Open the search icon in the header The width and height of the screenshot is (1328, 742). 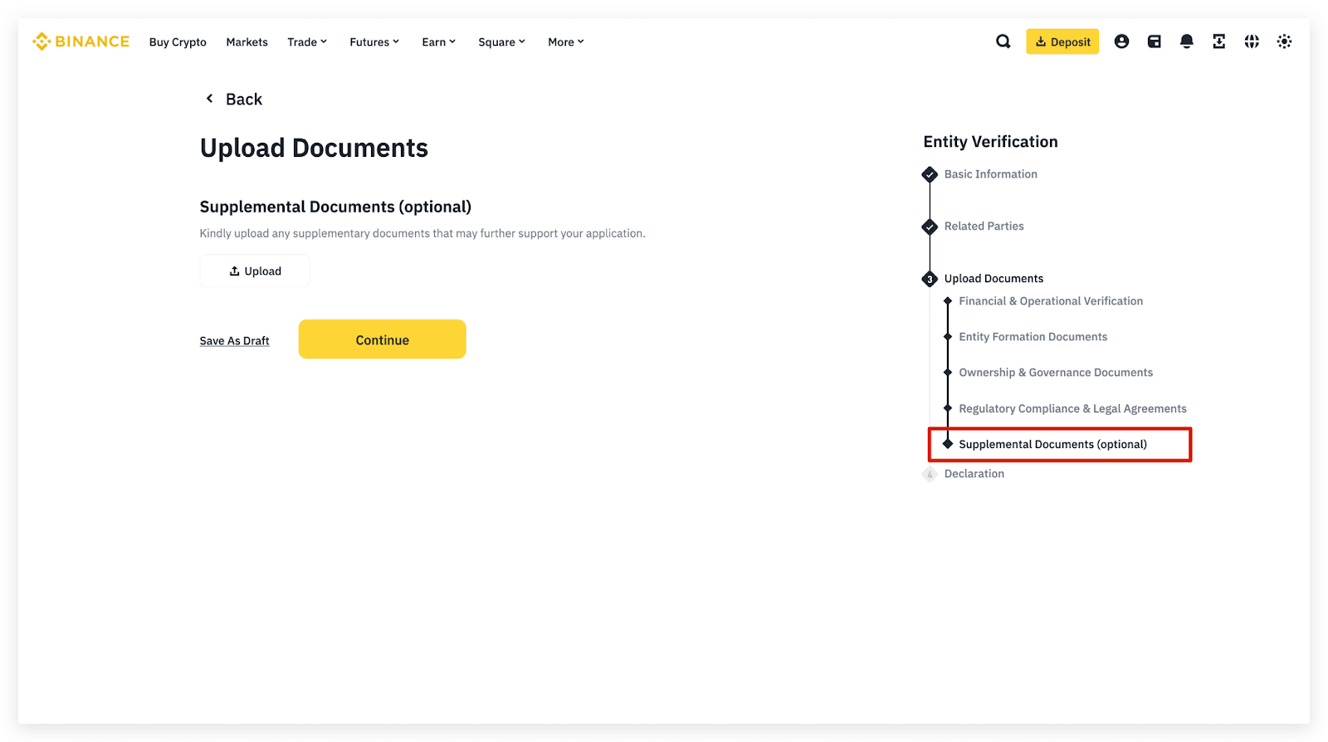point(1003,41)
